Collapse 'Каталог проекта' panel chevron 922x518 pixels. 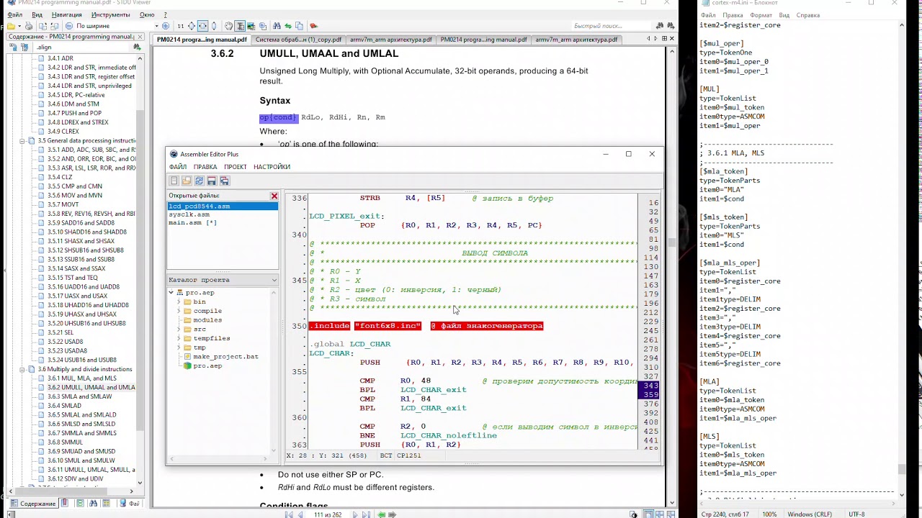274,280
